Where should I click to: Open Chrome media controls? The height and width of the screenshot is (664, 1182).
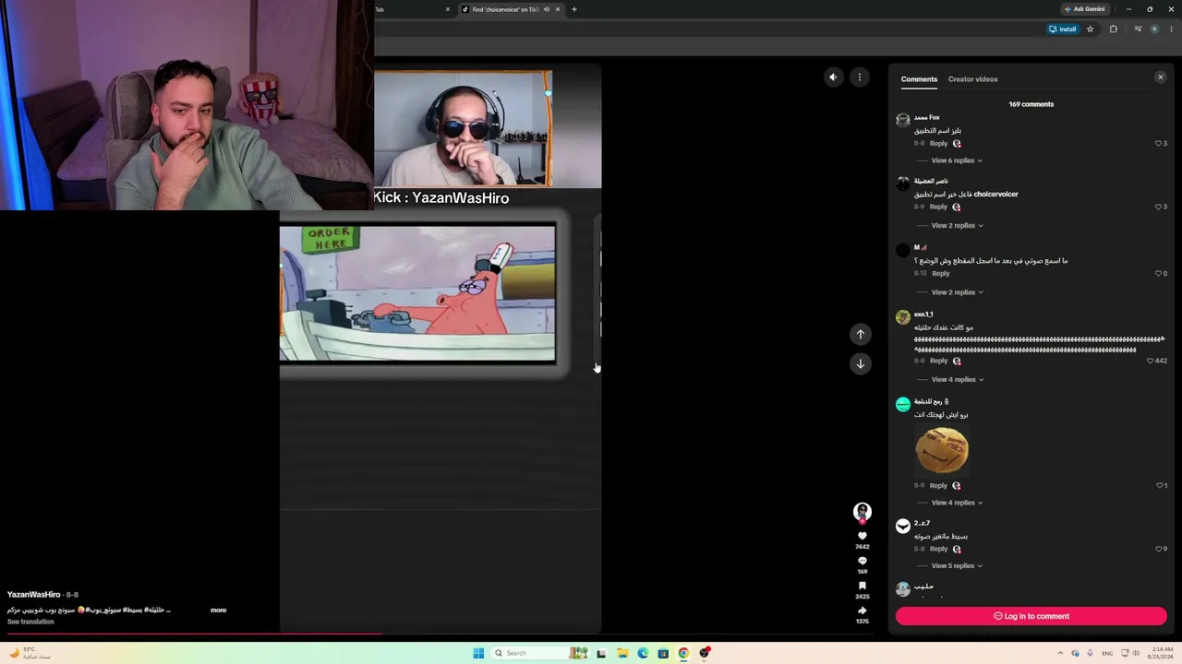pos(1138,29)
